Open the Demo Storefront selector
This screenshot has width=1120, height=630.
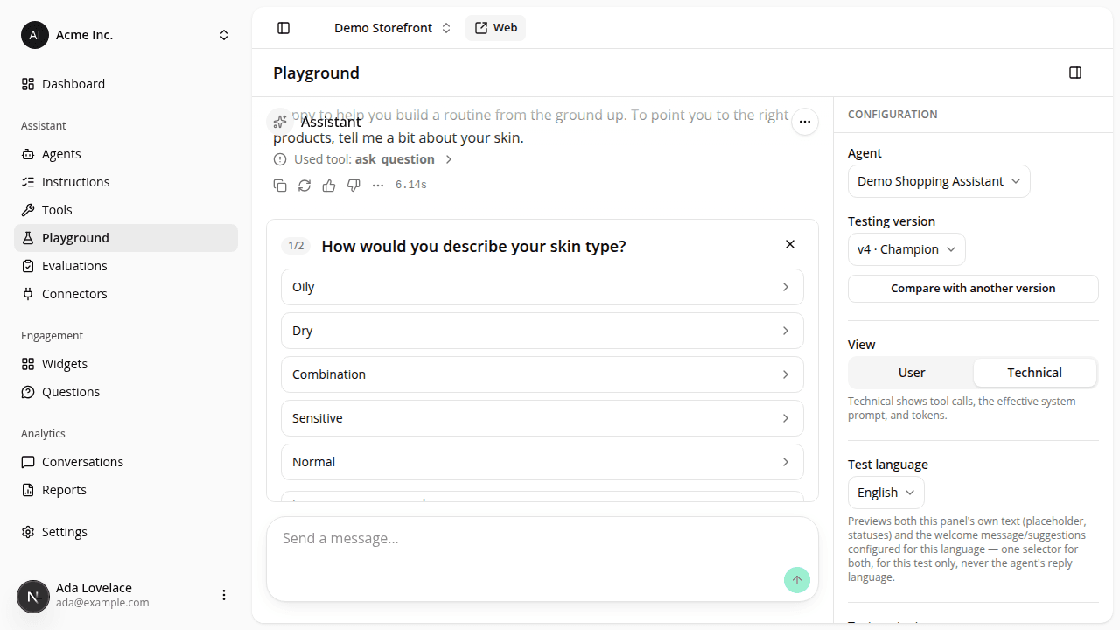393,28
